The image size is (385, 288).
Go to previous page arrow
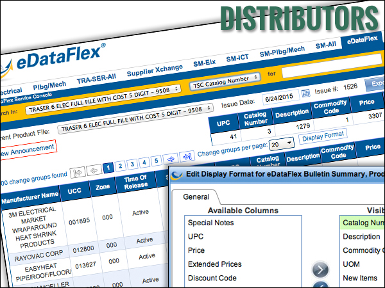click(x=94, y=170)
